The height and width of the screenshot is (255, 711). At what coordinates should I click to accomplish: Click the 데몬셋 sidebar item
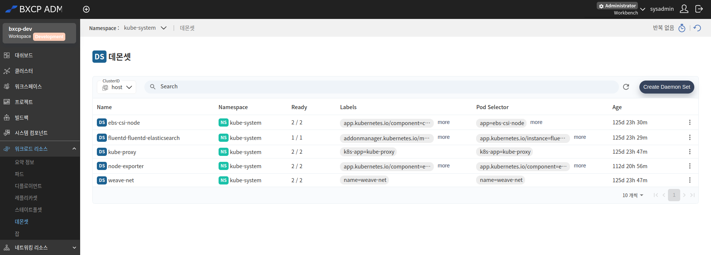[x=22, y=222]
